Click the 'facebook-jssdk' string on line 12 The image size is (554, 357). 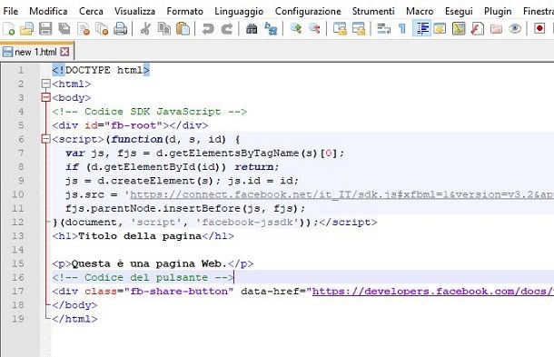click(247, 223)
